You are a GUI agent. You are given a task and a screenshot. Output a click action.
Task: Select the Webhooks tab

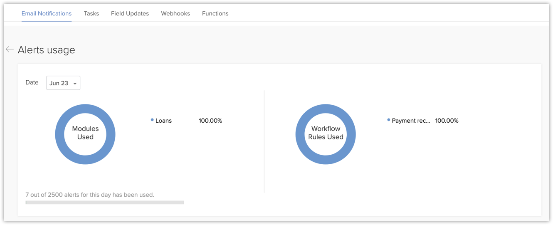(175, 13)
